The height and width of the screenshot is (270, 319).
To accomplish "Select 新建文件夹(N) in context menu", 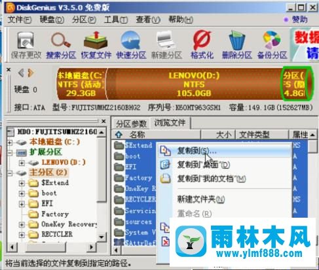I will coord(224,199).
